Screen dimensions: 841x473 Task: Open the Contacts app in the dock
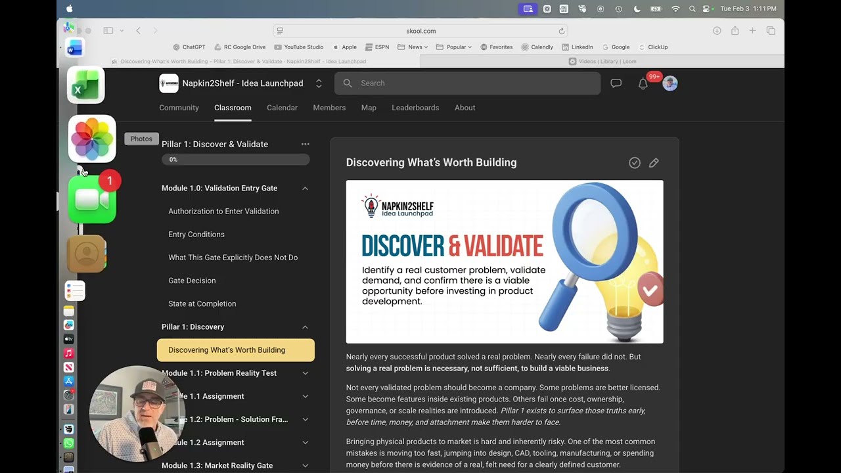(x=87, y=254)
